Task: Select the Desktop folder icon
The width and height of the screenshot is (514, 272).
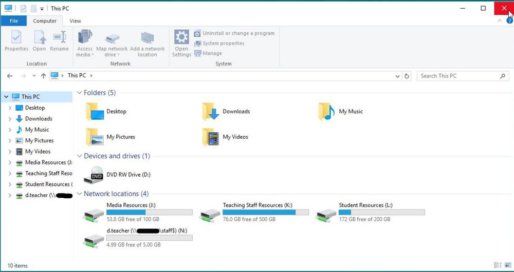Action: click(x=95, y=112)
